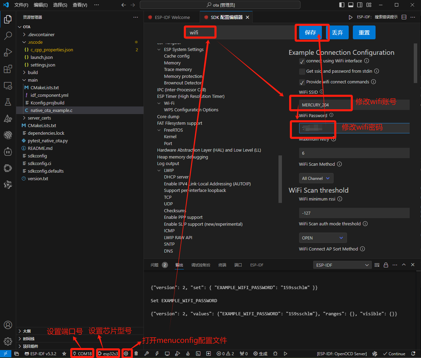Open ESP-IDF terminal icon in status bar

coord(198,354)
